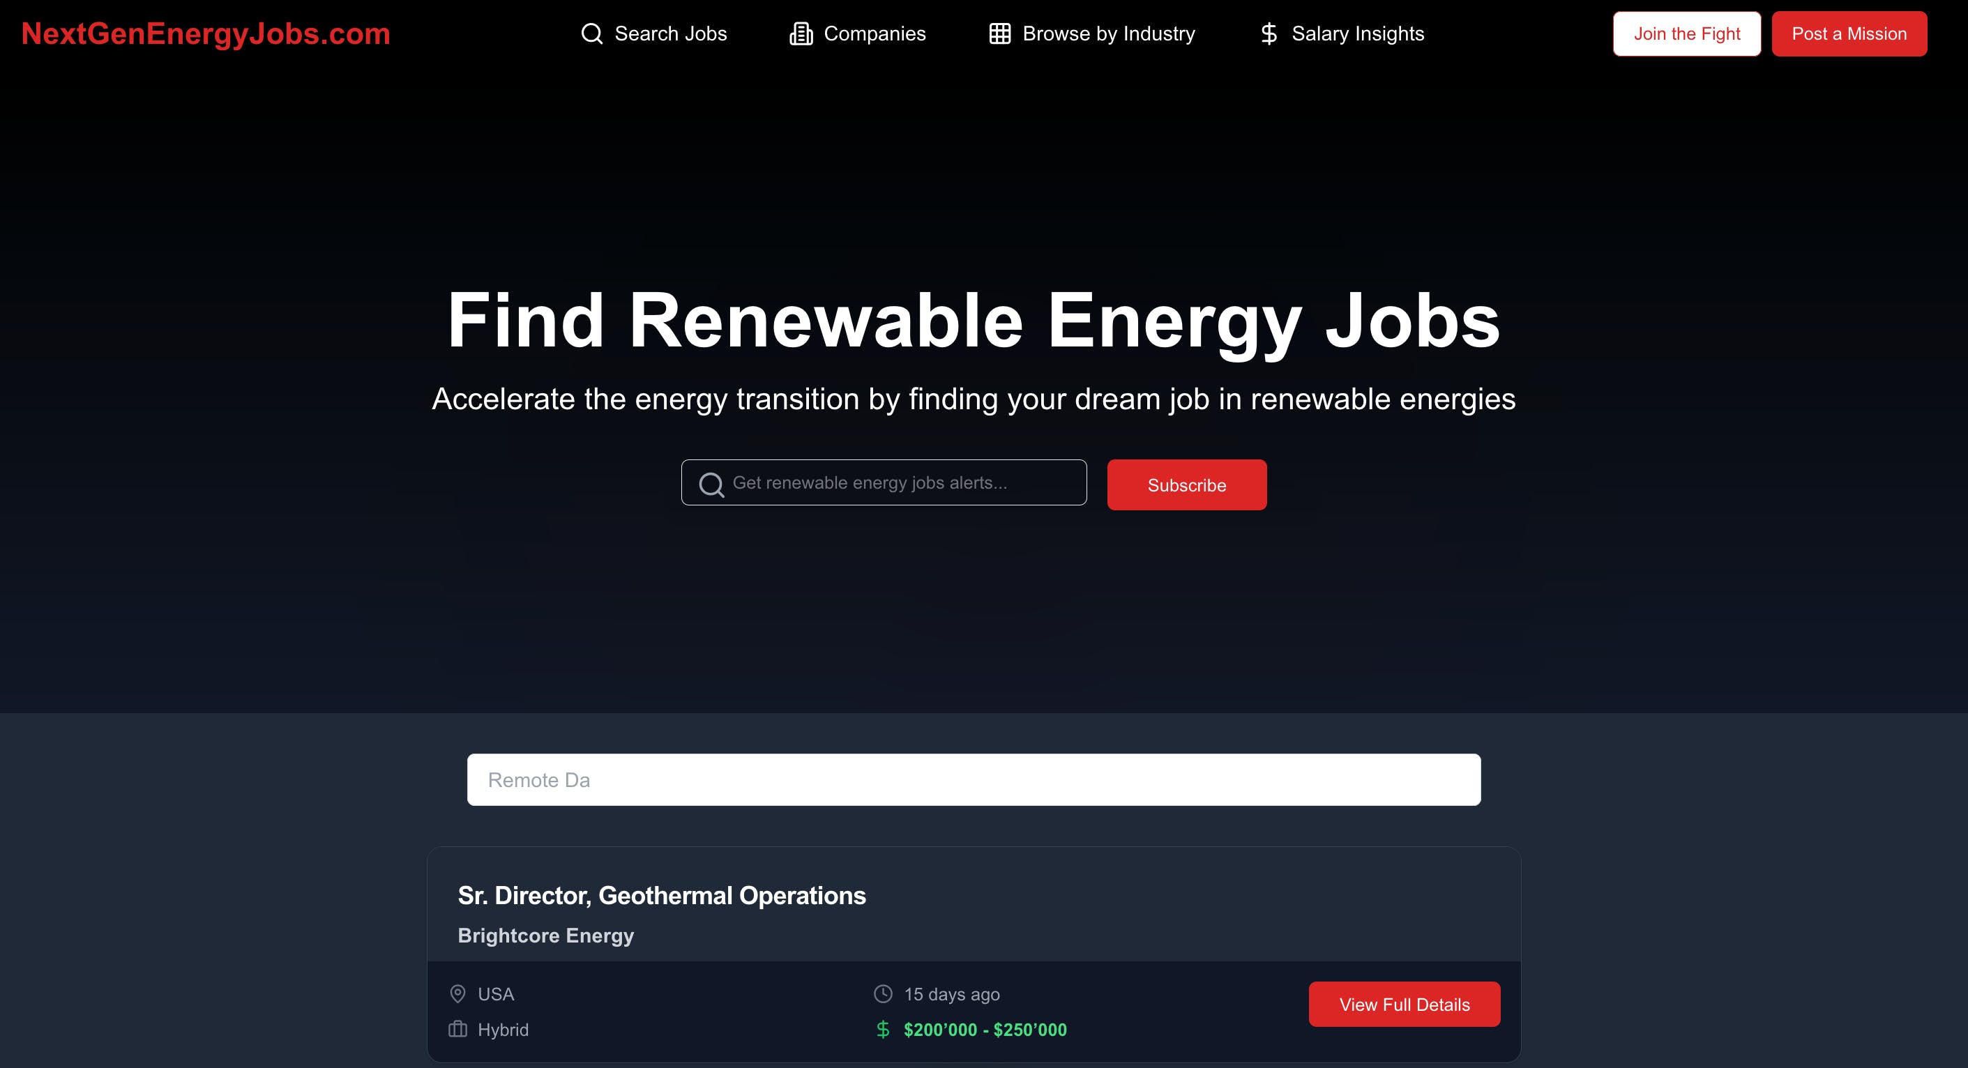Click the Post a Mission button
1968x1068 pixels.
[x=1849, y=33]
